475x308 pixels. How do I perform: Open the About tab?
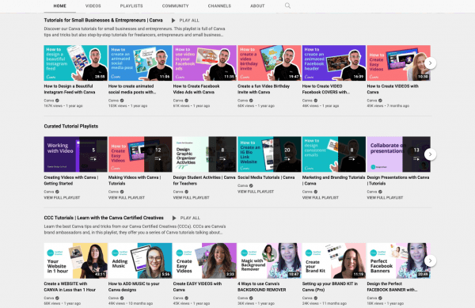pyautogui.click(x=257, y=6)
